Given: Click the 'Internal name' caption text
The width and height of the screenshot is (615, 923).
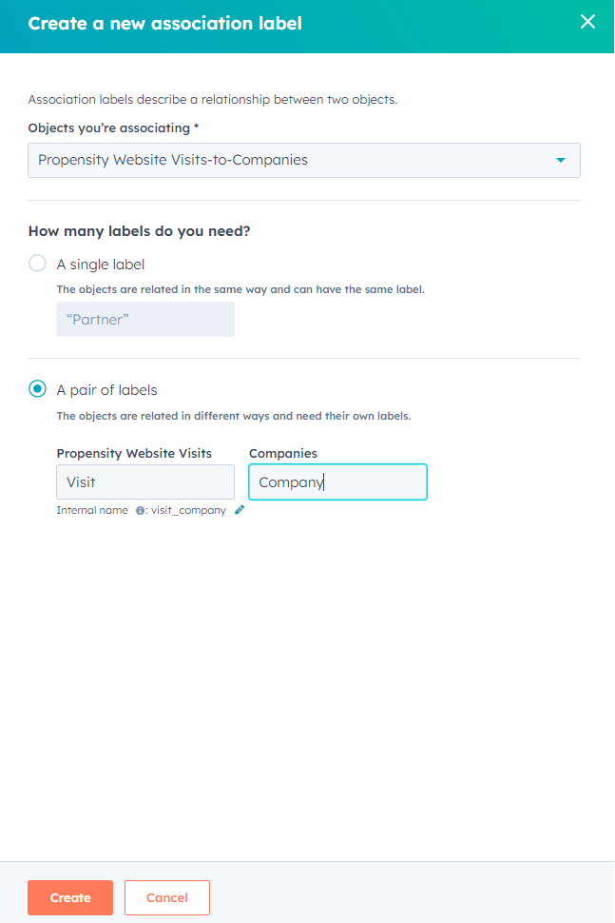Looking at the screenshot, I should tap(92, 510).
